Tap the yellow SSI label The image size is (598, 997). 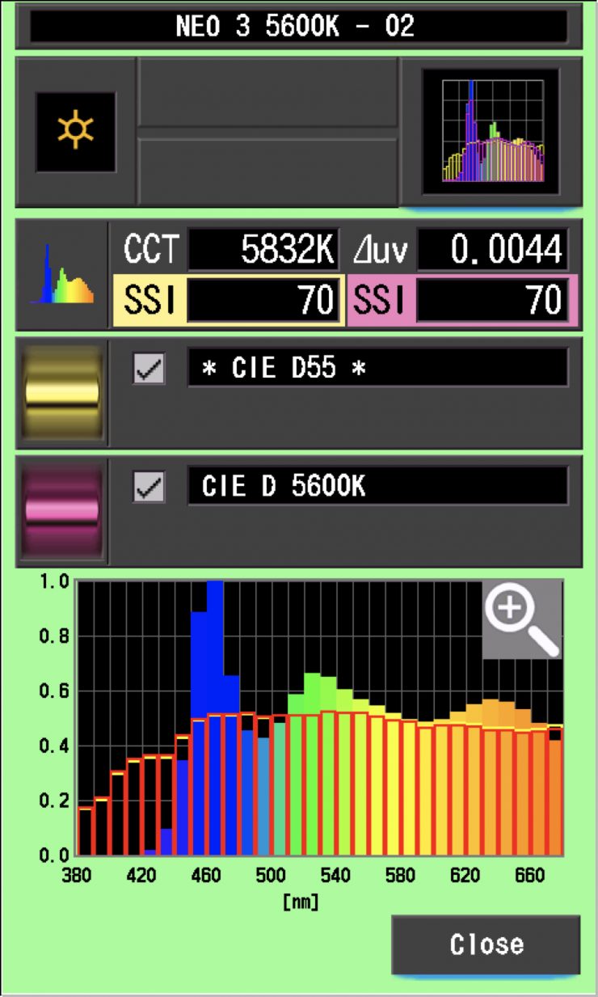tap(148, 301)
